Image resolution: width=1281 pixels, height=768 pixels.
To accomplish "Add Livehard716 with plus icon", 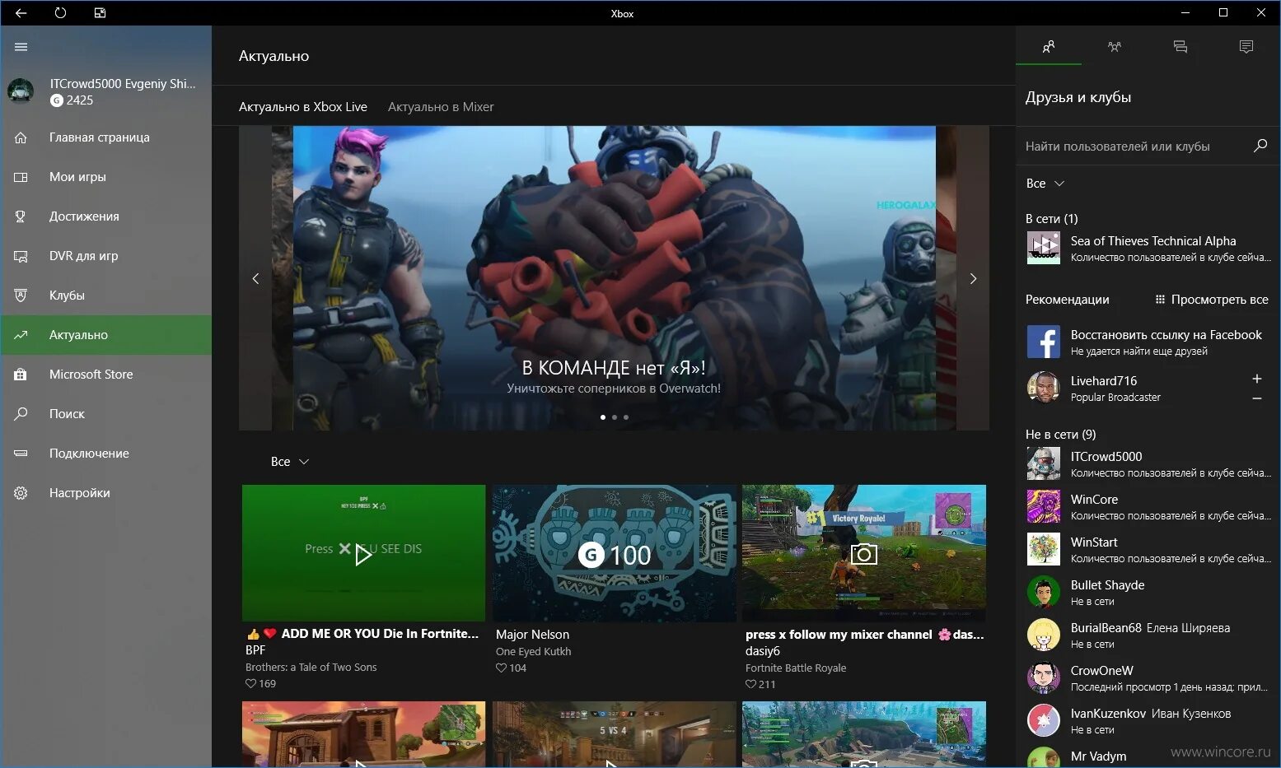I will coord(1257,379).
